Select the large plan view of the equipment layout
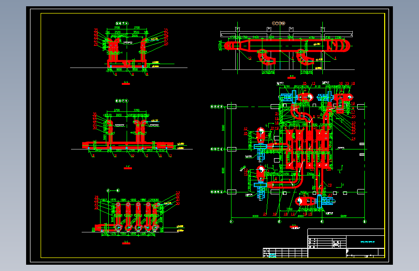Viewport: 419px width, 271px height. [289, 152]
